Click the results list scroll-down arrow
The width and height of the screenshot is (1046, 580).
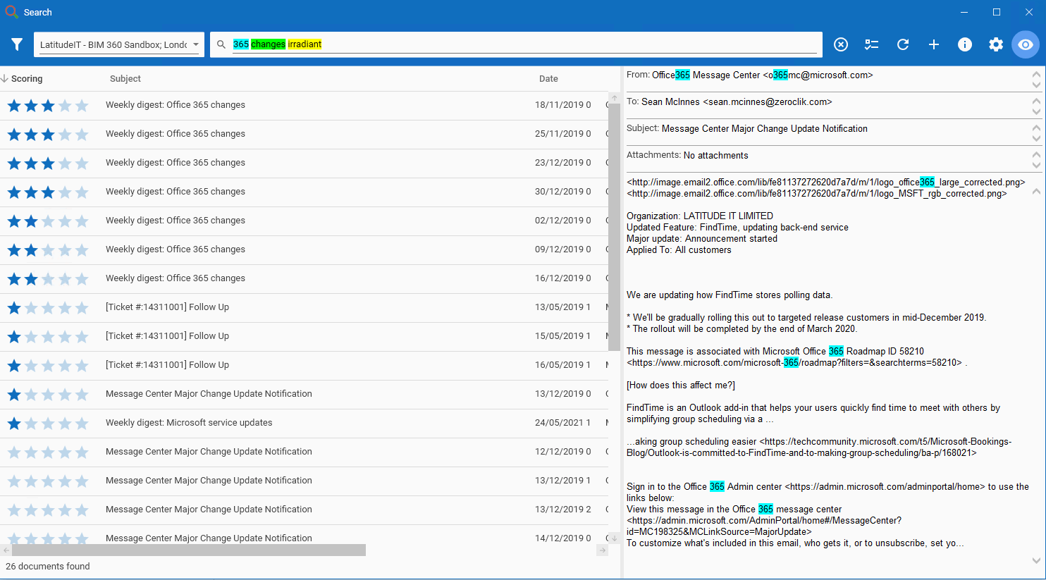pyautogui.click(x=614, y=538)
